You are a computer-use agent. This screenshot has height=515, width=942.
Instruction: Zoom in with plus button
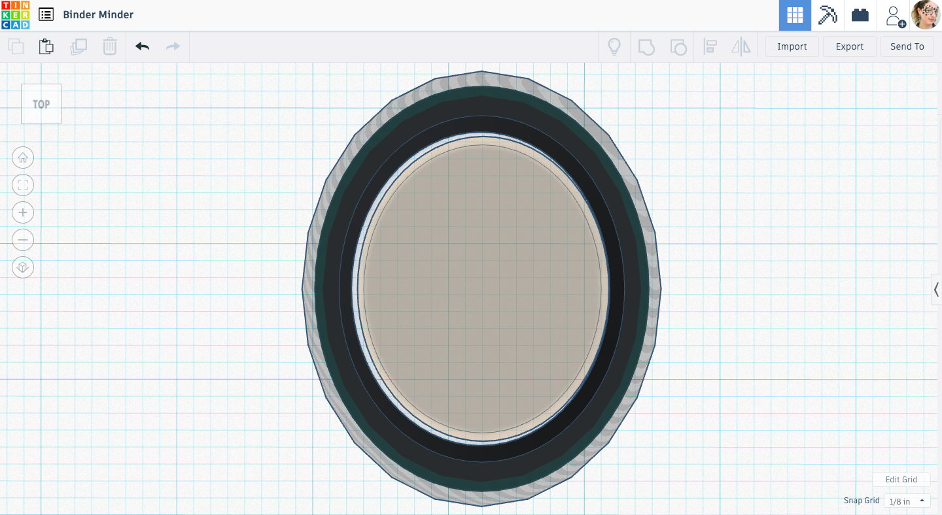(23, 212)
